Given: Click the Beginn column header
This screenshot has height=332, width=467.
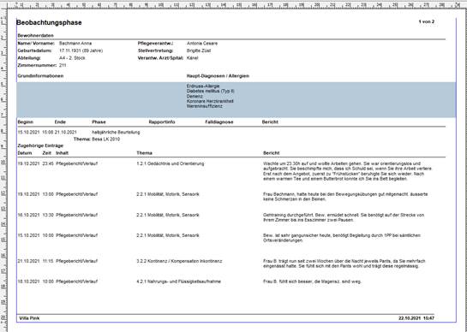Looking at the screenshot, I should [26, 122].
